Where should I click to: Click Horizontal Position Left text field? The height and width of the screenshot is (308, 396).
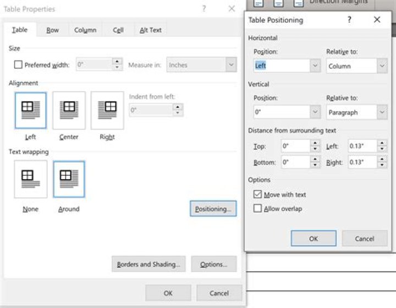tap(282, 66)
